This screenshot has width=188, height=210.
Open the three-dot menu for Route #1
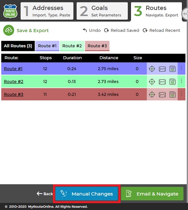coord(181,68)
